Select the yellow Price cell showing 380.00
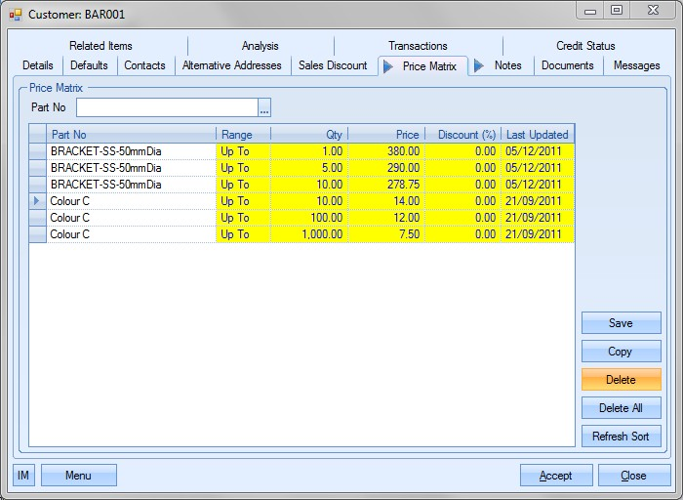Image resolution: width=683 pixels, height=500 pixels. 386,151
